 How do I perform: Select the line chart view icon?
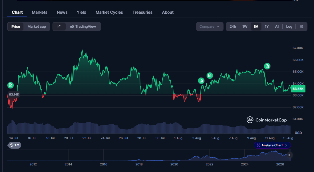(x=59, y=27)
